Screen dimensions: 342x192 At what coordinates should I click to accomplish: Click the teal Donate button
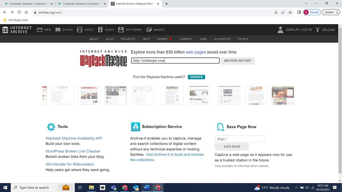[196, 77]
